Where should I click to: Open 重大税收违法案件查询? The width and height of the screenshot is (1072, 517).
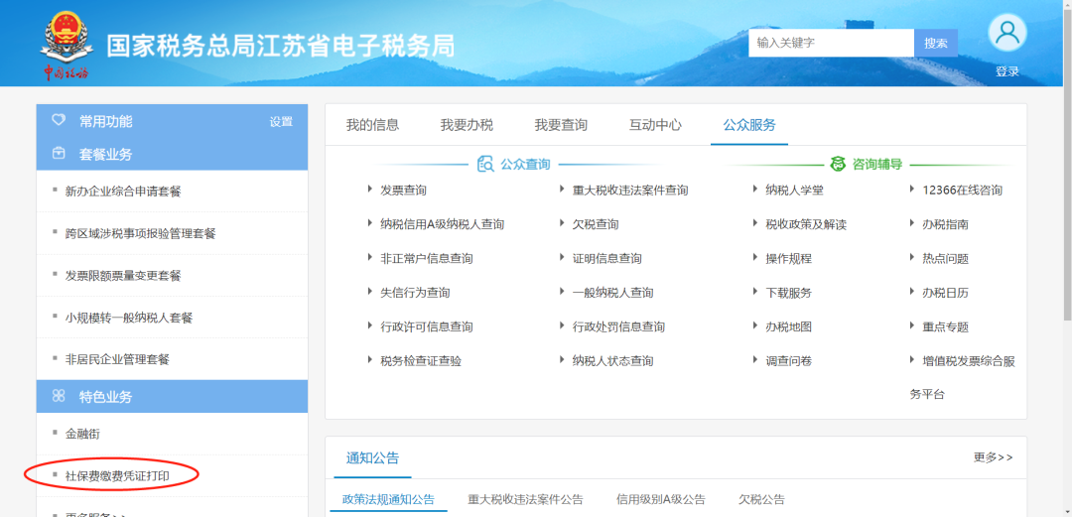point(630,191)
